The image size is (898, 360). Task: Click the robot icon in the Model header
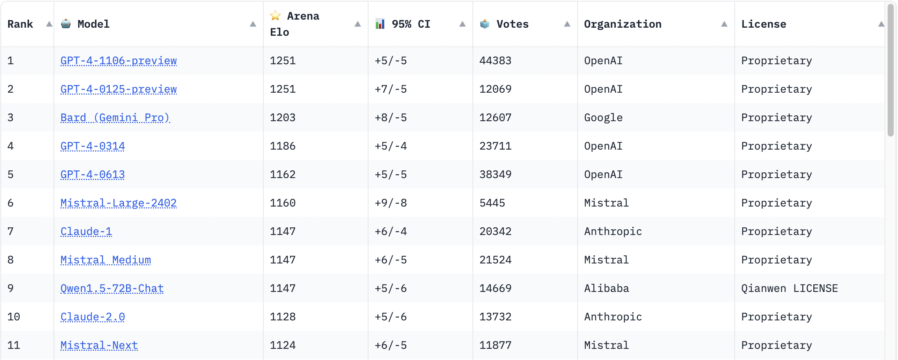click(66, 24)
